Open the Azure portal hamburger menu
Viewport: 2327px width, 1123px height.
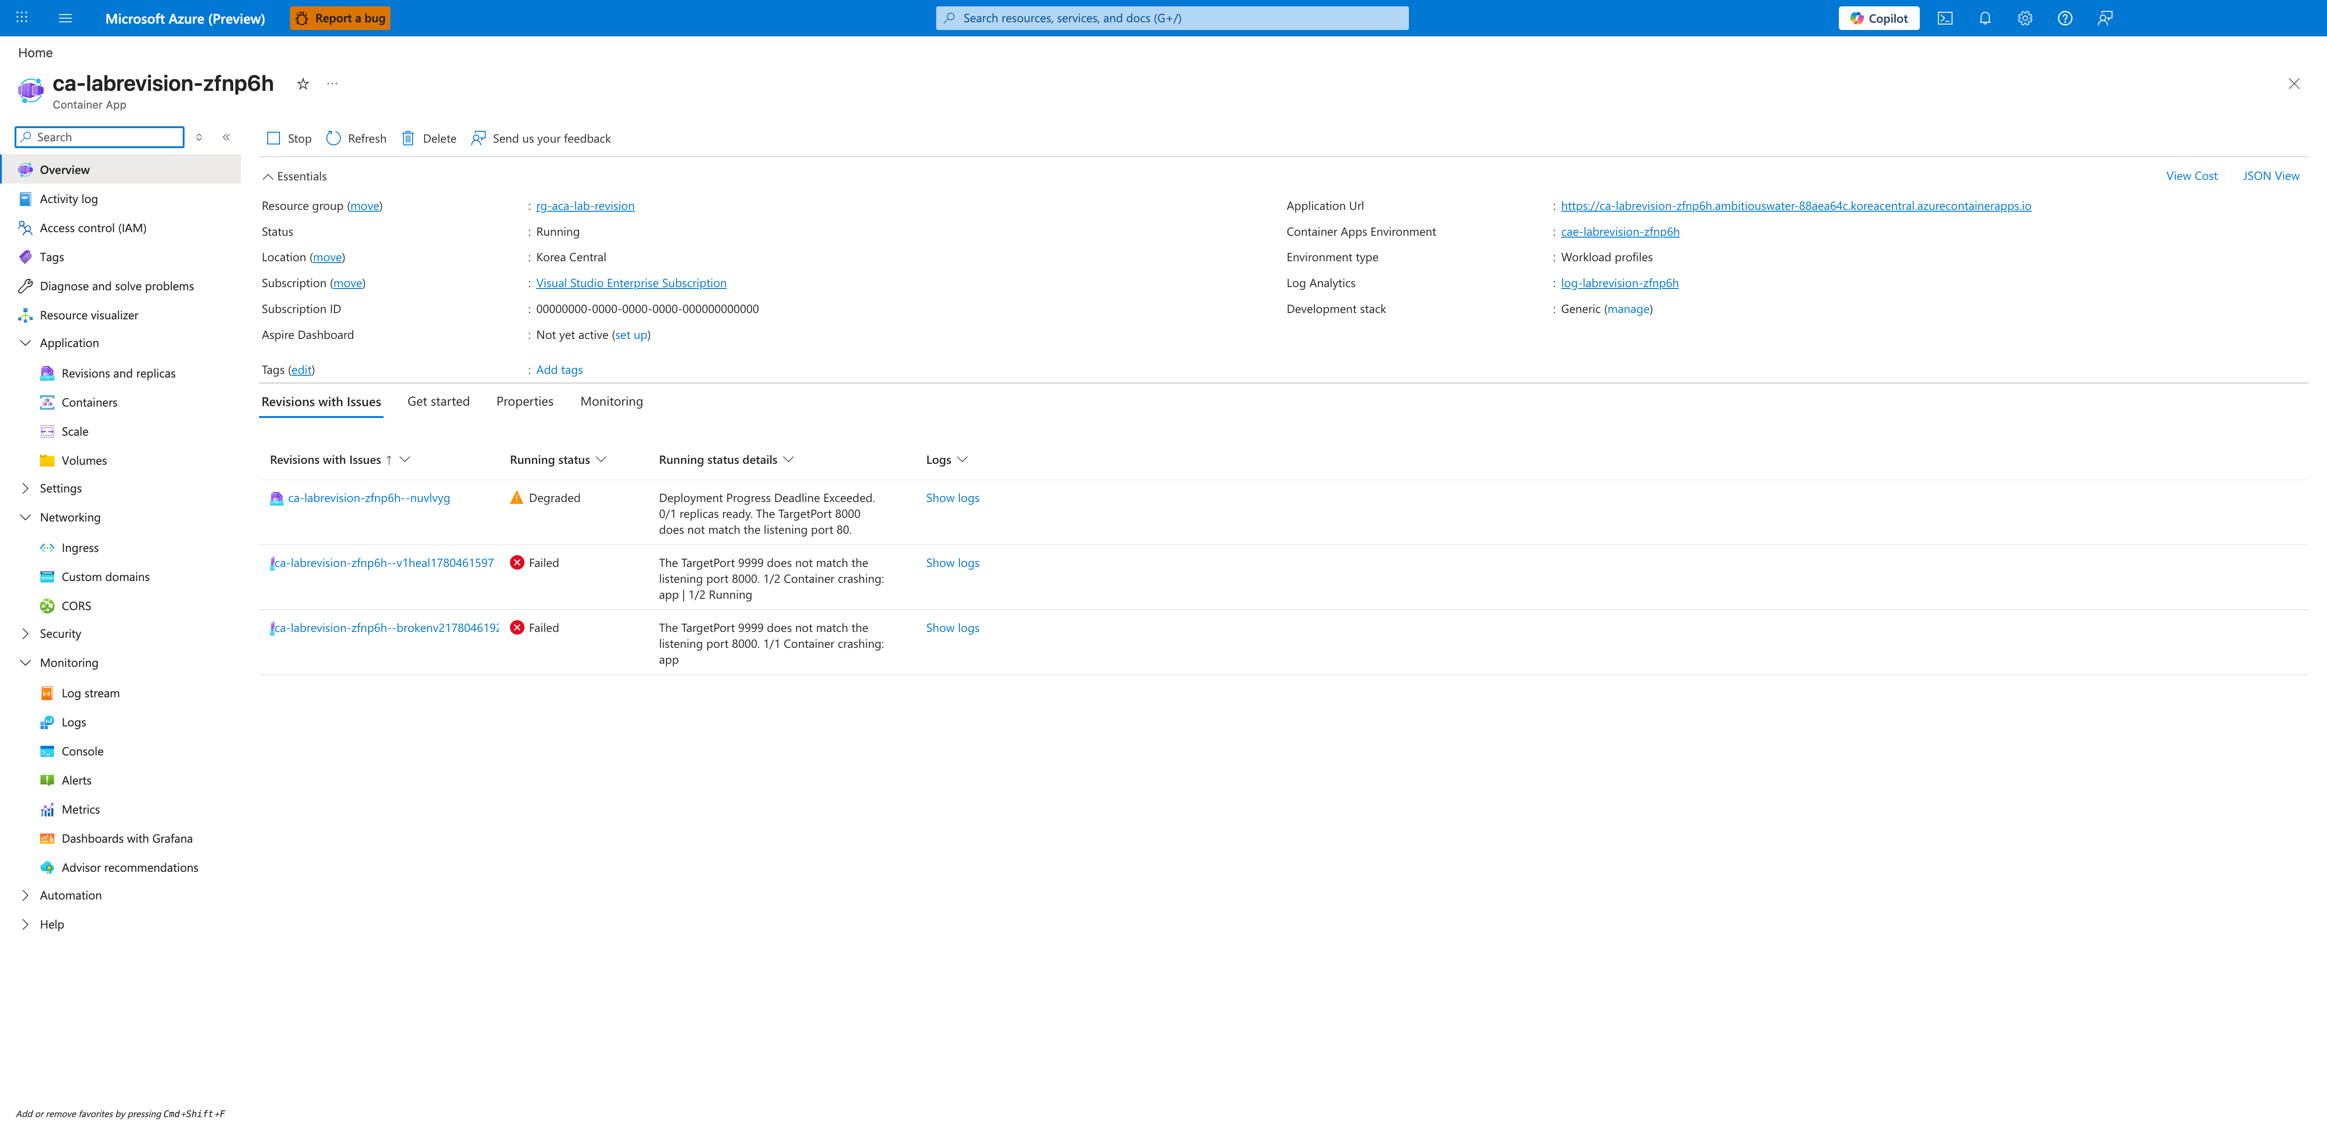point(65,18)
